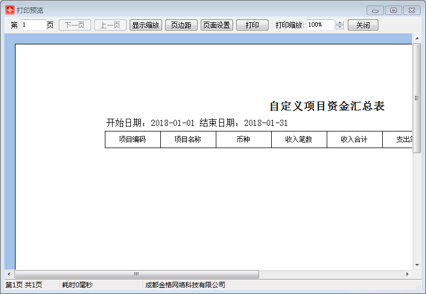Click the horizontal scrollbar right arrow
This screenshot has height=294, width=426.
pyautogui.click(x=408, y=274)
